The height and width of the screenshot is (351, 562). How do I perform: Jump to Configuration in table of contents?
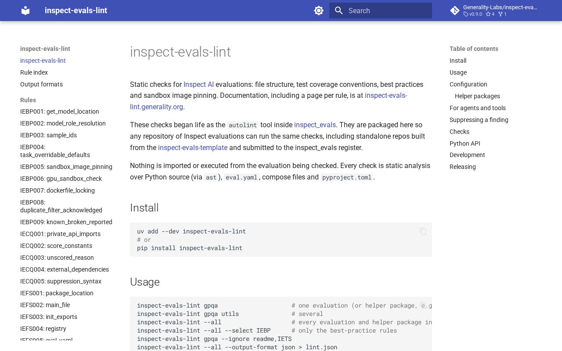click(x=468, y=84)
